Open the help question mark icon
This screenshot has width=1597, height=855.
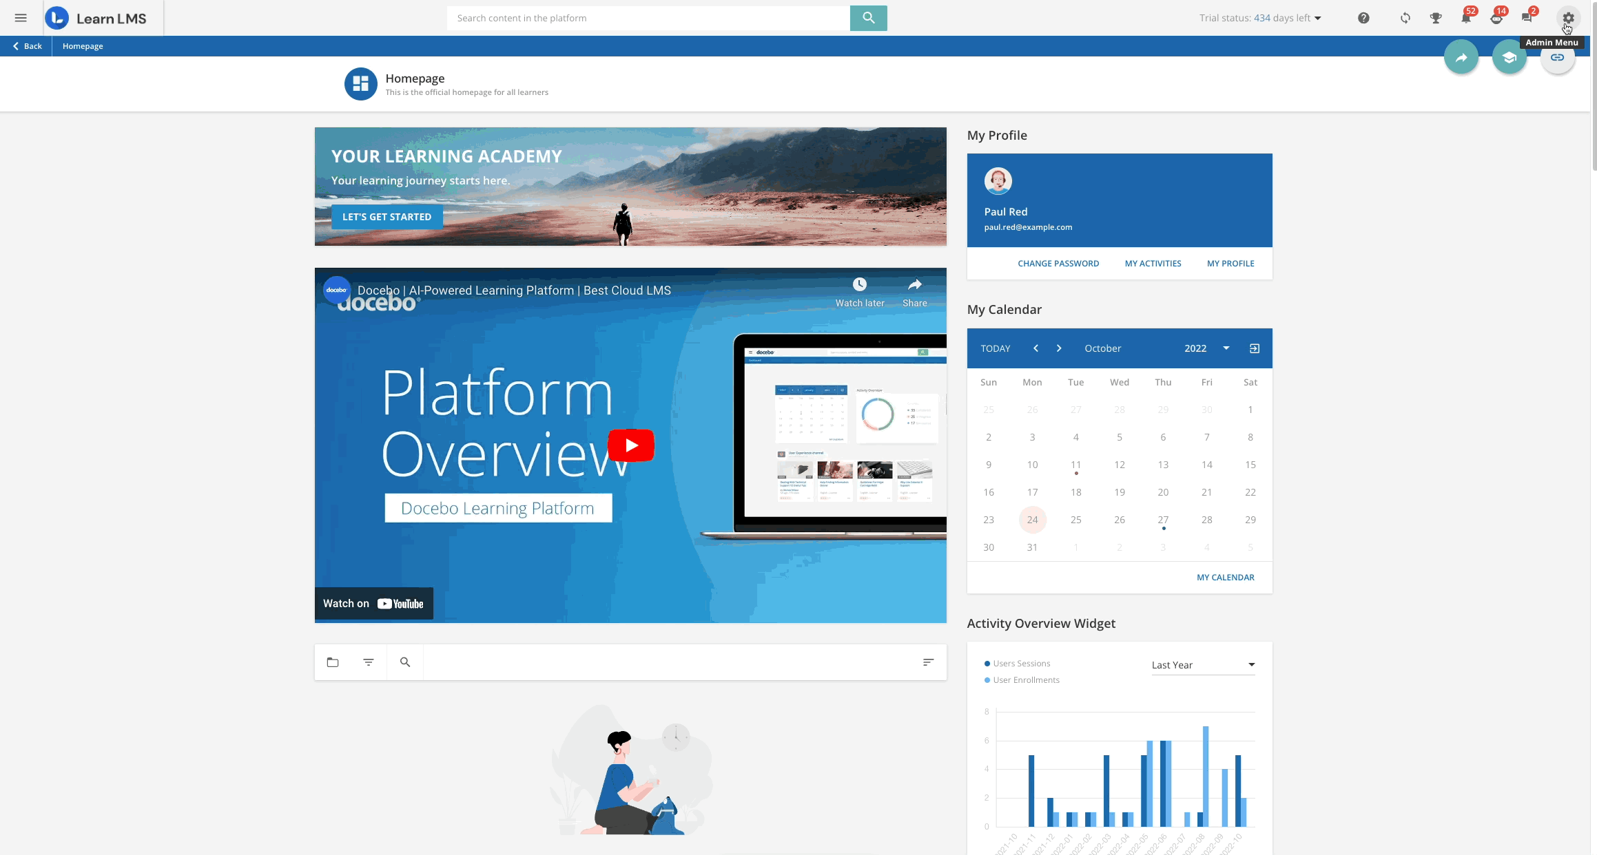[x=1363, y=18]
